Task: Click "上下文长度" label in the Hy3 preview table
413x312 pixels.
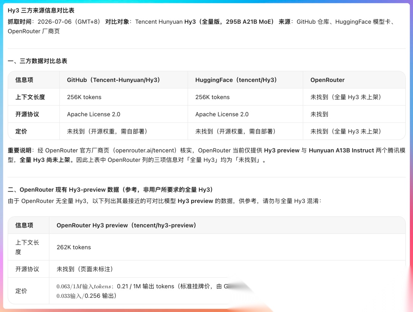Action: click(27, 247)
